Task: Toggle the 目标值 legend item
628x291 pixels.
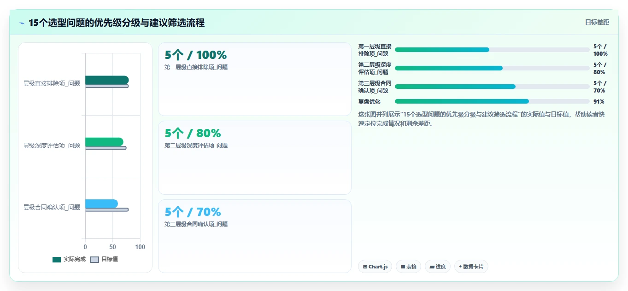Action: [104, 259]
